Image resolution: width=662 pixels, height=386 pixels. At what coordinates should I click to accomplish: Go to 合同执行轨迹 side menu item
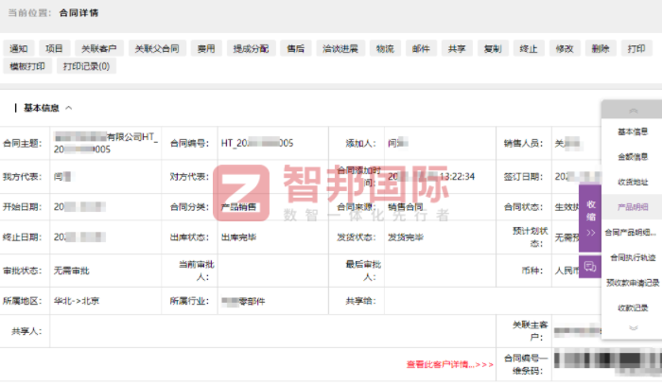click(632, 256)
